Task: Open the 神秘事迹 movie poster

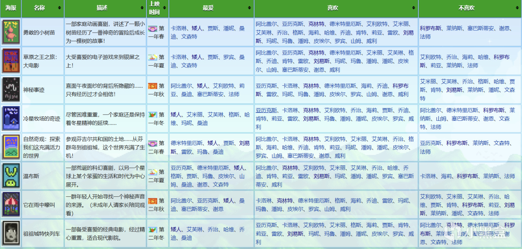Action: 11,90
